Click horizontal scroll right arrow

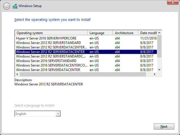[155, 74]
